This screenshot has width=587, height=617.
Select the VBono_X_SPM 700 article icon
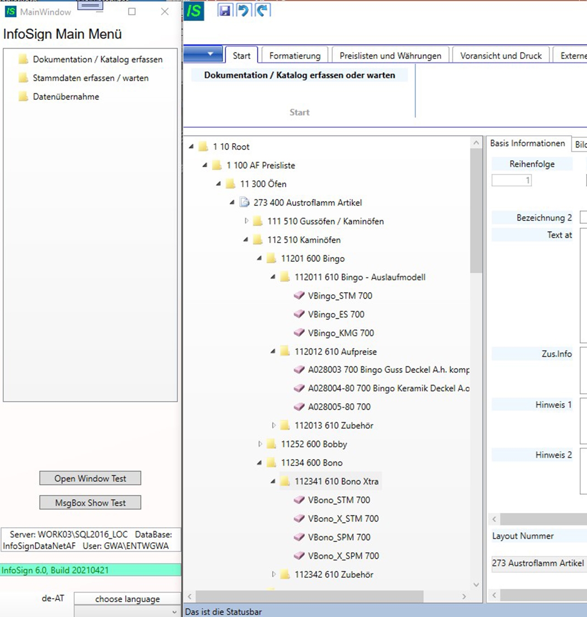(x=299, y=556)
